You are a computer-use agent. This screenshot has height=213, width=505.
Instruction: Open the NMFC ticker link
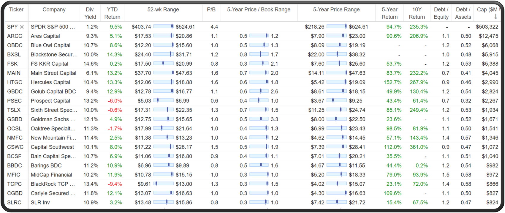15,138
